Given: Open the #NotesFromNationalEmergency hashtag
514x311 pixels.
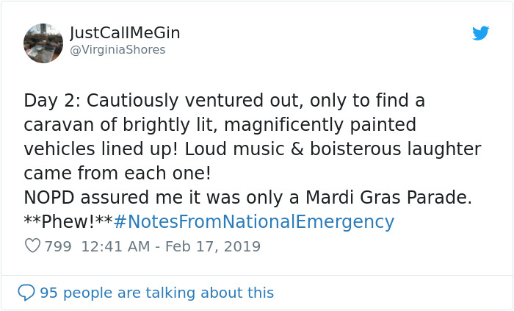Looking at the screenshot, I should click(x=254, y=222).
